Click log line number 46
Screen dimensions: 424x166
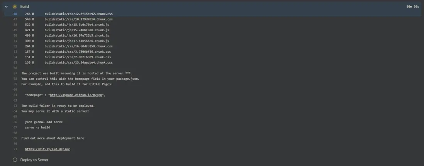coord(15,14)
